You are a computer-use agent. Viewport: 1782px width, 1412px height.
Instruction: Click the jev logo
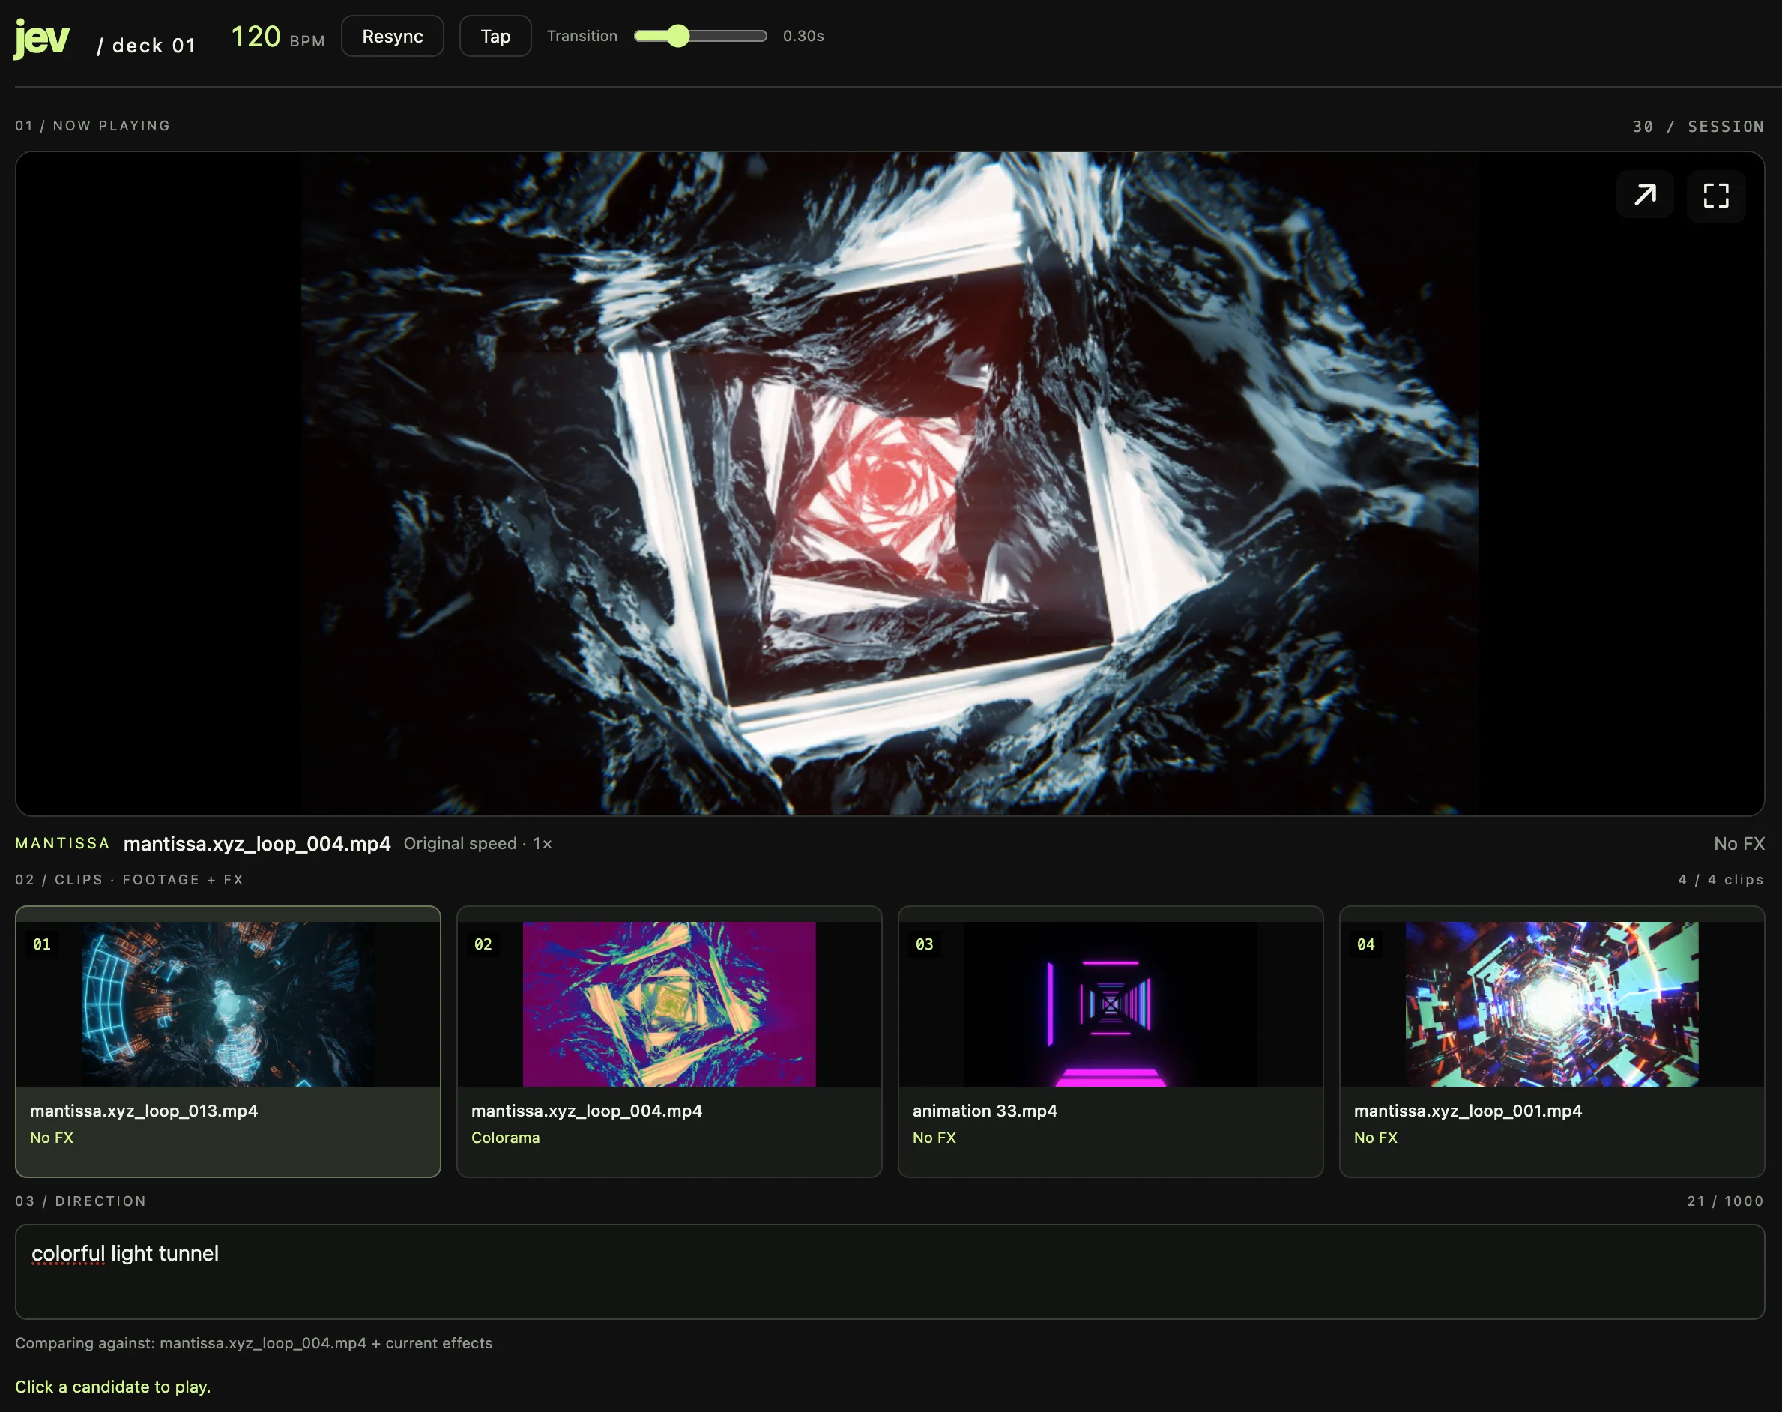(41, 38)
